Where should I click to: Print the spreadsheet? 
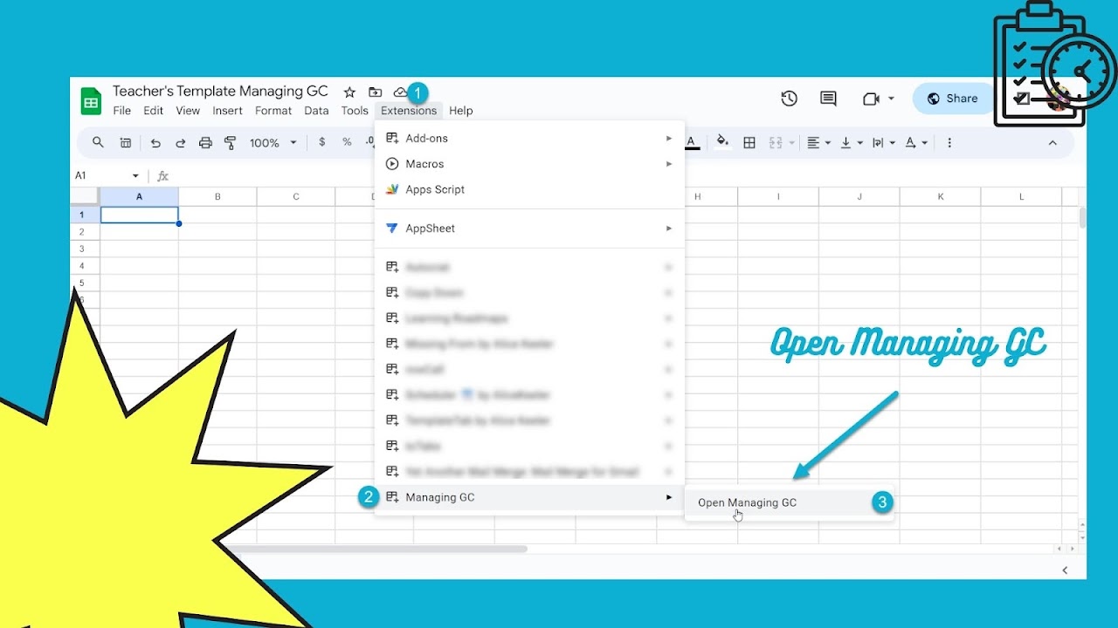(205, 142)
